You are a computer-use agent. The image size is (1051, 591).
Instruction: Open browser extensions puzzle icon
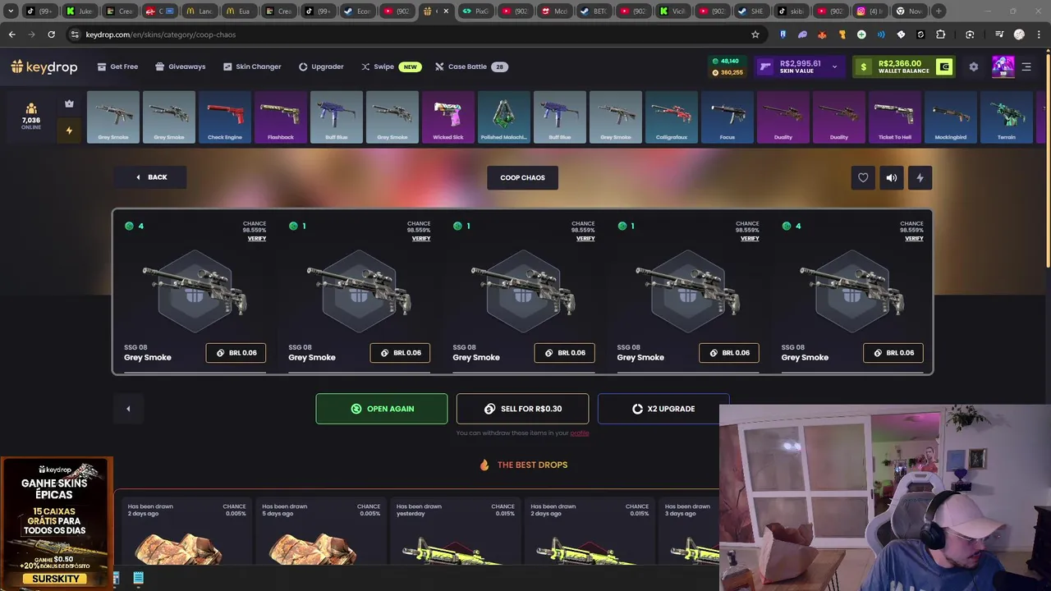coord(940,34)
